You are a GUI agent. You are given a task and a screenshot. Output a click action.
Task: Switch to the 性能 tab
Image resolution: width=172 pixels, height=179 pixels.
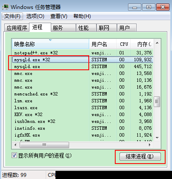86,28
